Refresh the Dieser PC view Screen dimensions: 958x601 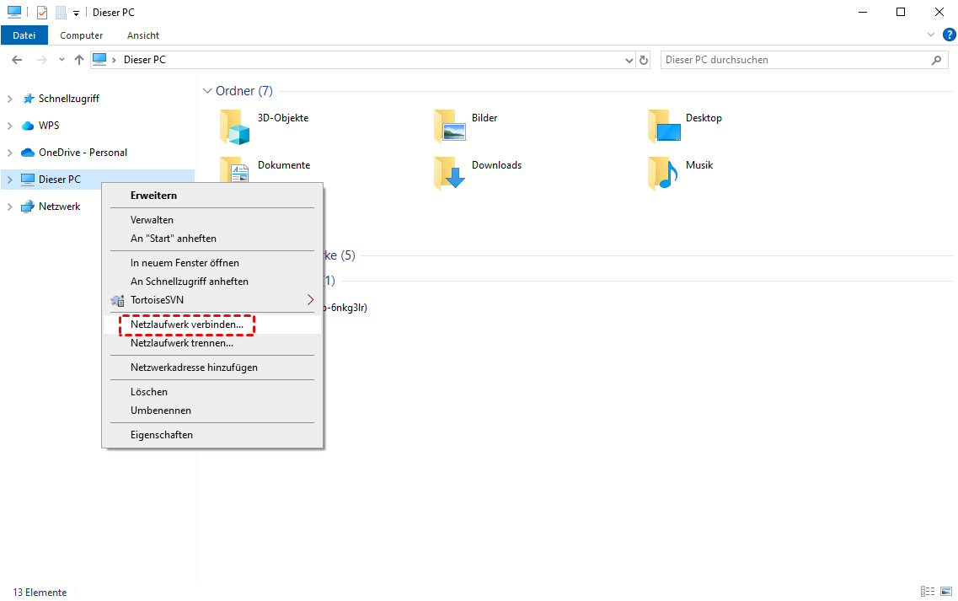tap(644, 60)
